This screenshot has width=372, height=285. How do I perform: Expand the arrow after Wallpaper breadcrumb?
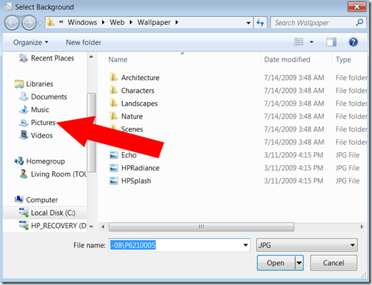tap(176, 22)
